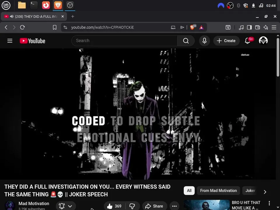Open the red-orange app in the panel

[x=46, y=5]
